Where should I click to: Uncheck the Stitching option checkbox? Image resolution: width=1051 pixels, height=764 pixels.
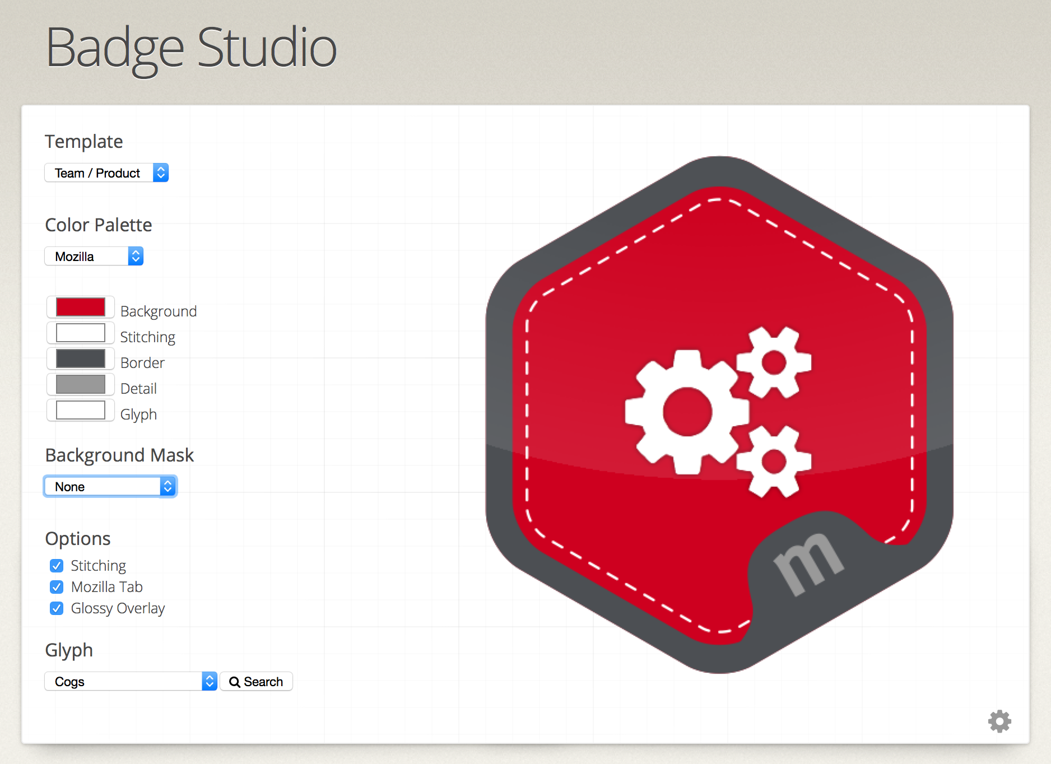(57, 566)
